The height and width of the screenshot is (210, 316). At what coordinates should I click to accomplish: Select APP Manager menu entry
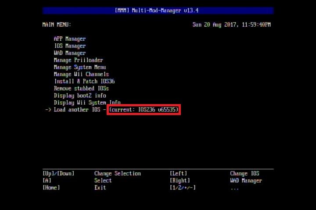coord(70,39)
